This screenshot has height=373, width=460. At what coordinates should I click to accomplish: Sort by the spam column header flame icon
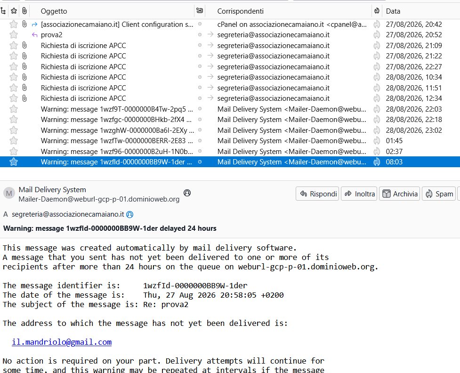click(377, 11)
